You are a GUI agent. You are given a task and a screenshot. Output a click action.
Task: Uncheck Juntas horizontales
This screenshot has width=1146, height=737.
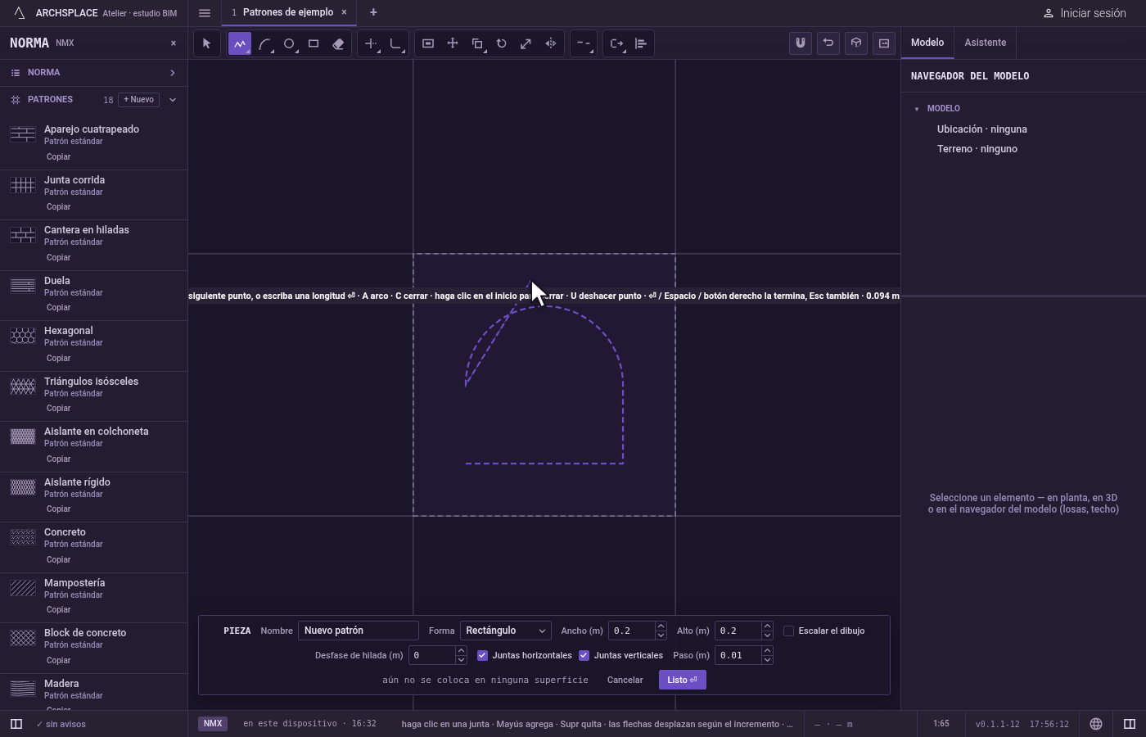482,655
